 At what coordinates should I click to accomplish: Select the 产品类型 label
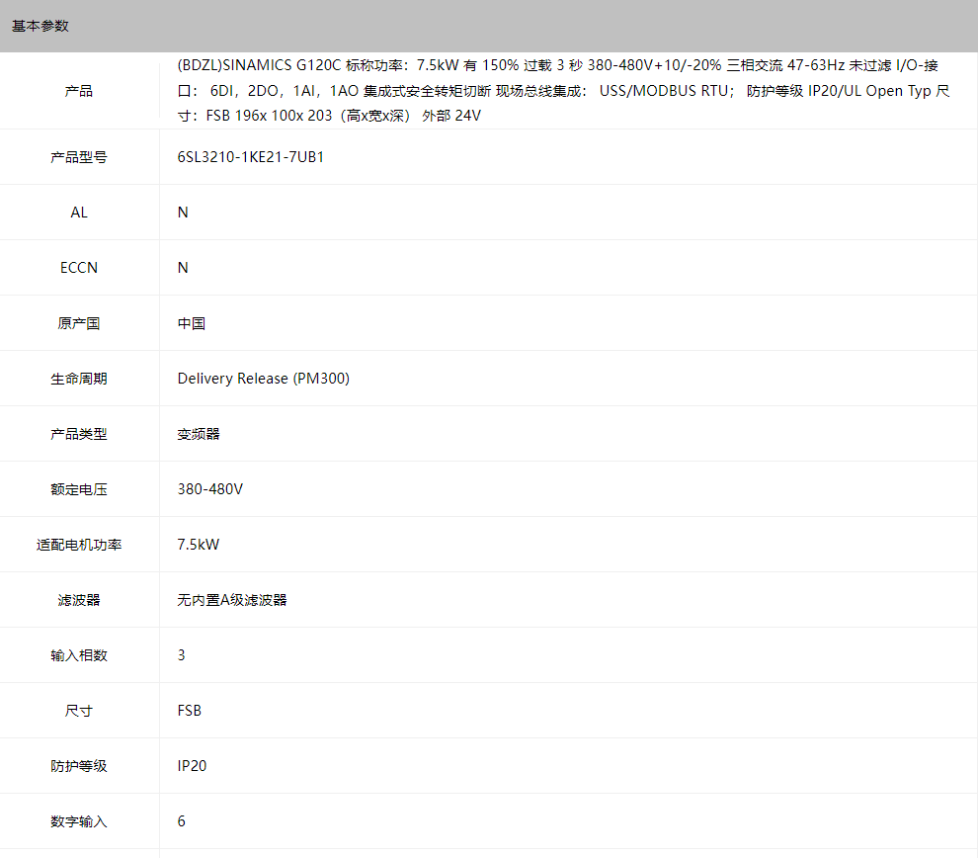pos(79,434)
